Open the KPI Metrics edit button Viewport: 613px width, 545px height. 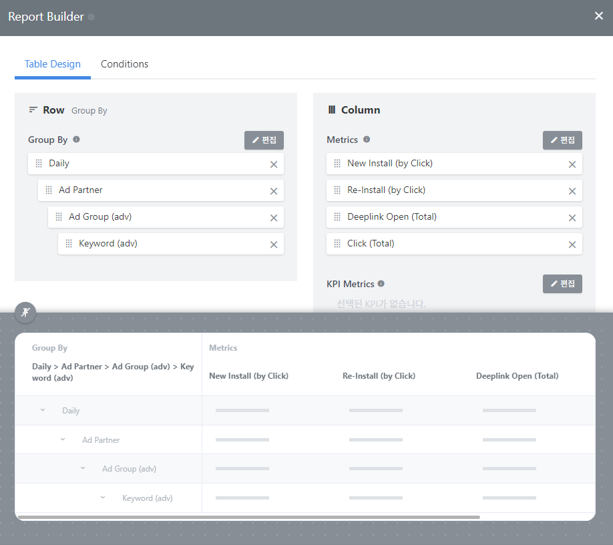pyautogui.click(x=562, y=283)
